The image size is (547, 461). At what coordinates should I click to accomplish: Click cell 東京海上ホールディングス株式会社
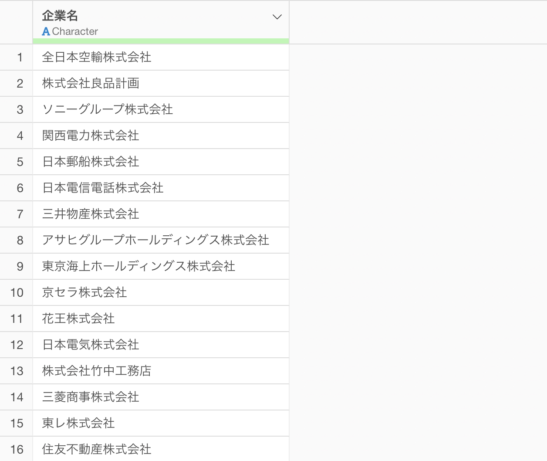pos(138,266)
